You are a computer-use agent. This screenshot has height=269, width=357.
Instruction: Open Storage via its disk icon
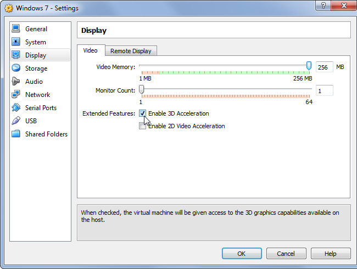[x=15, y=68]
